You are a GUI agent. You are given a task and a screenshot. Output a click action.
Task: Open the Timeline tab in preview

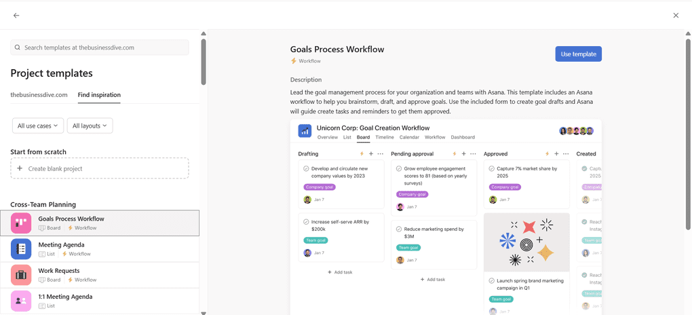click(x=385, y=137)
